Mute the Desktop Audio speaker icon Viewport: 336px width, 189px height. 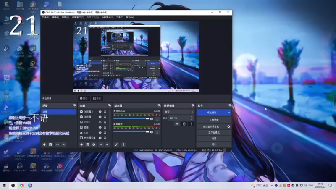152,132
